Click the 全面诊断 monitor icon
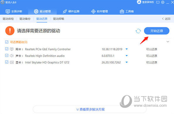Image resolution: width=174 pixels, height=114 pixels. point(8,11)
